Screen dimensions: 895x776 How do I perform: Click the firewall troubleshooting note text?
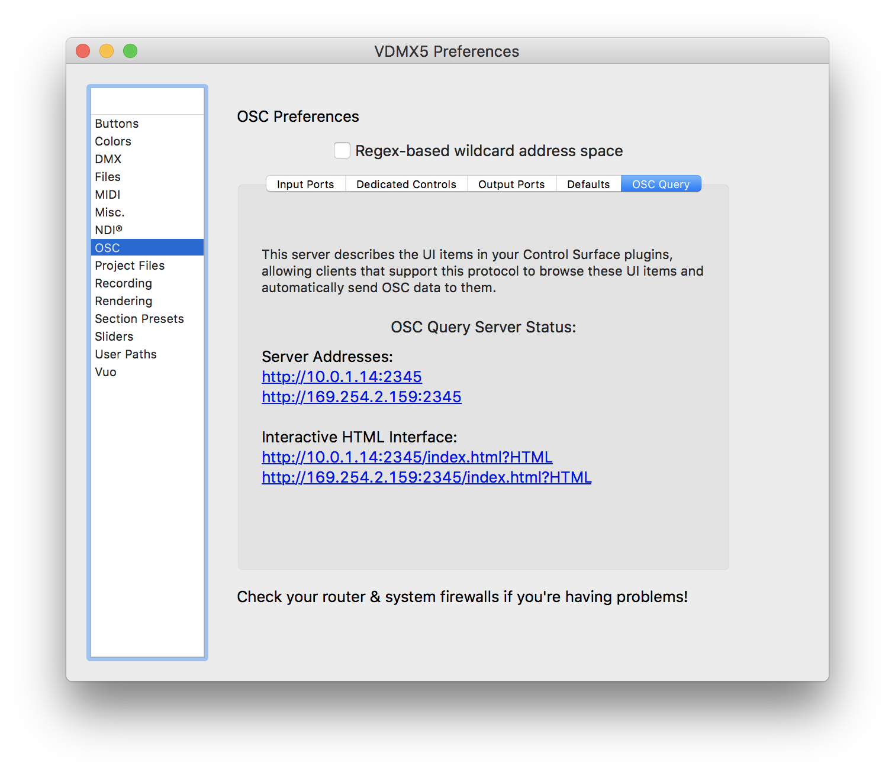tap(462, 597)
